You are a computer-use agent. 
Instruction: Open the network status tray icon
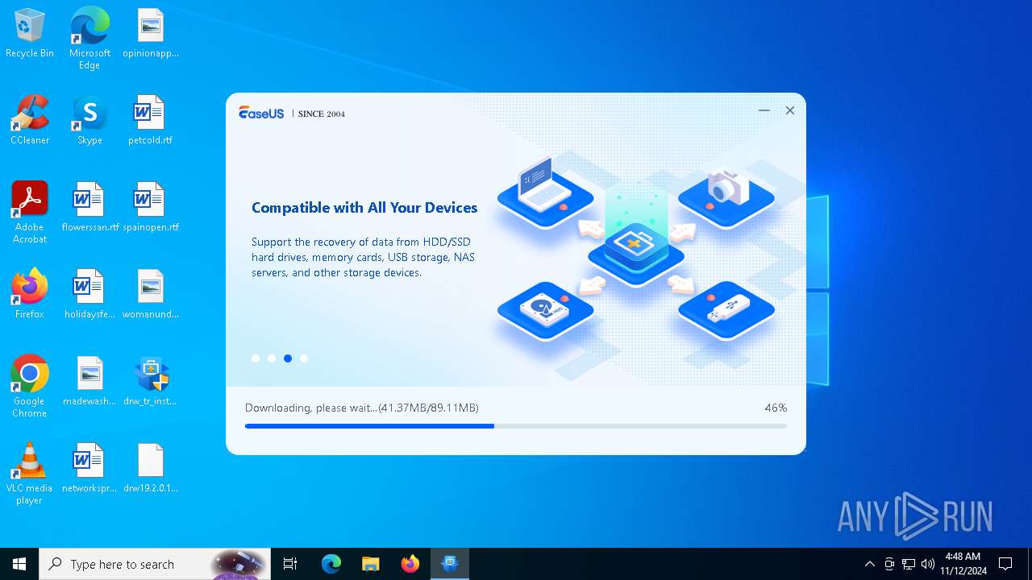pos(909,564)
